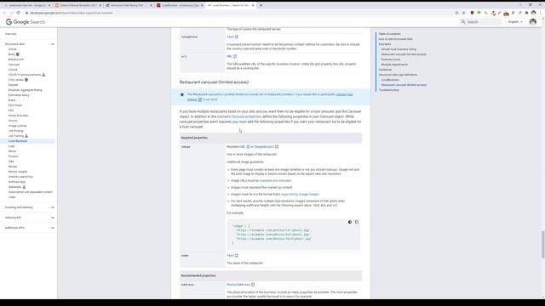Open Article in the sidebar
This screenshot has width=545, height=306.
[13, 49]
